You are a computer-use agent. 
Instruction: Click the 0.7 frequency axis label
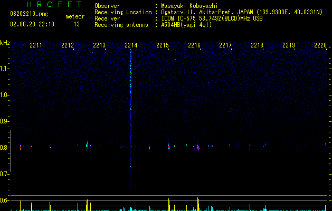click(4, 174)
